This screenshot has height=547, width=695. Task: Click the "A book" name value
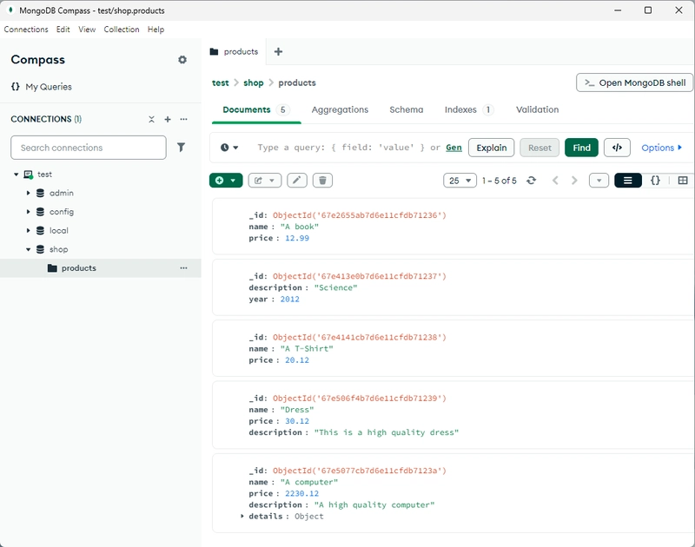click(299, 227)
